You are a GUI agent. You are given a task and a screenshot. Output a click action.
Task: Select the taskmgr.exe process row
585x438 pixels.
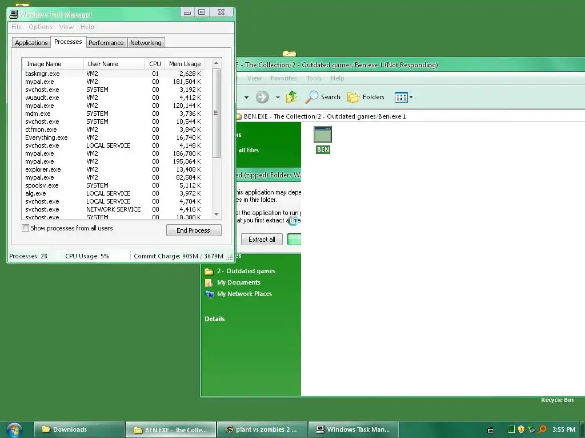[114, 74]
